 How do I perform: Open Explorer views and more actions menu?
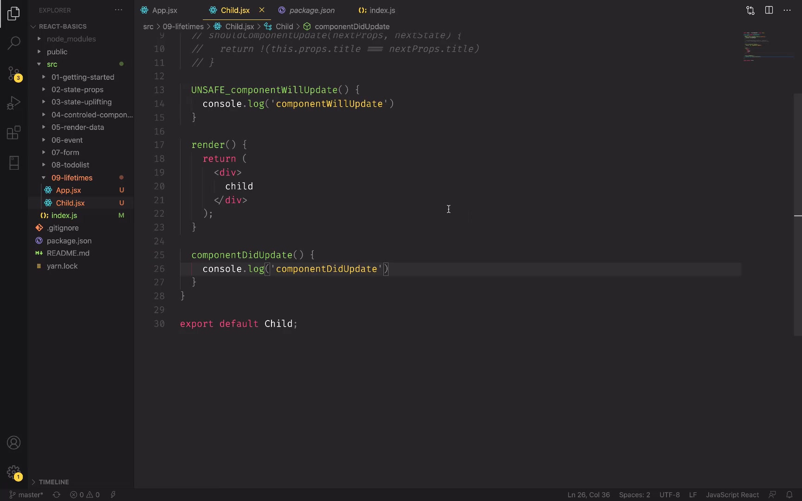(119, 10)
